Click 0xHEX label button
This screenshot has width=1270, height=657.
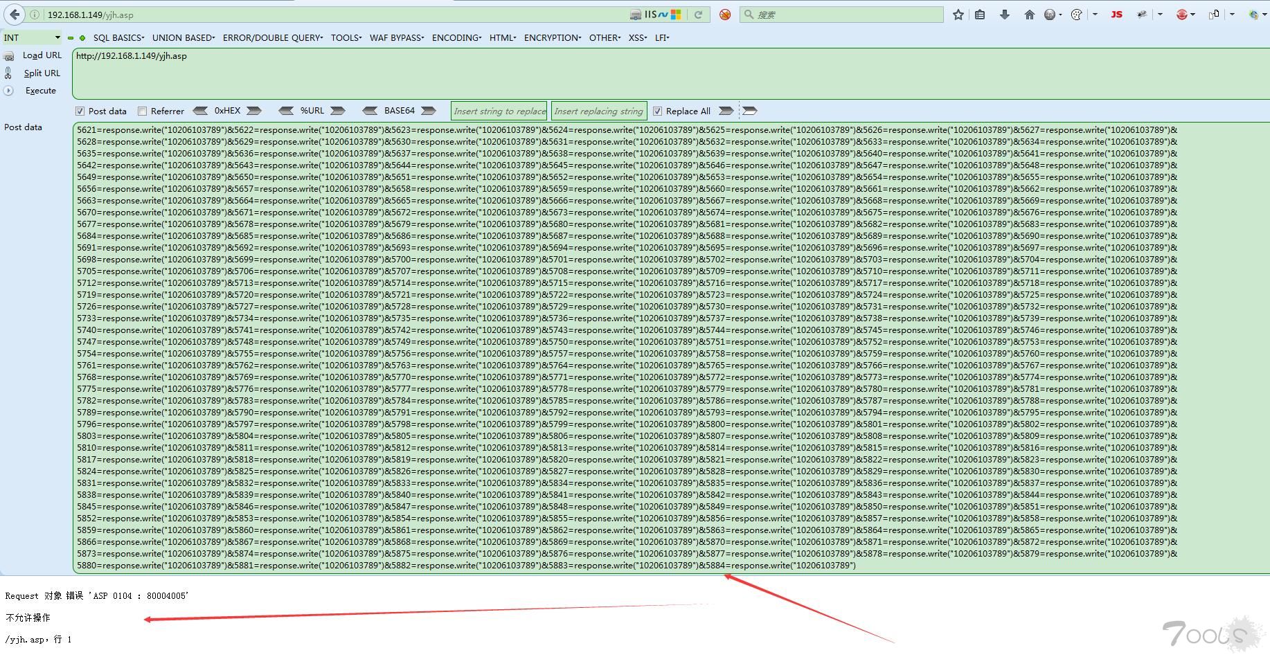coord(227,111)
